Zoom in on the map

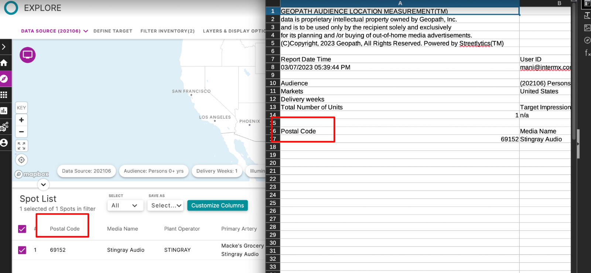click(x=21, y=120)
